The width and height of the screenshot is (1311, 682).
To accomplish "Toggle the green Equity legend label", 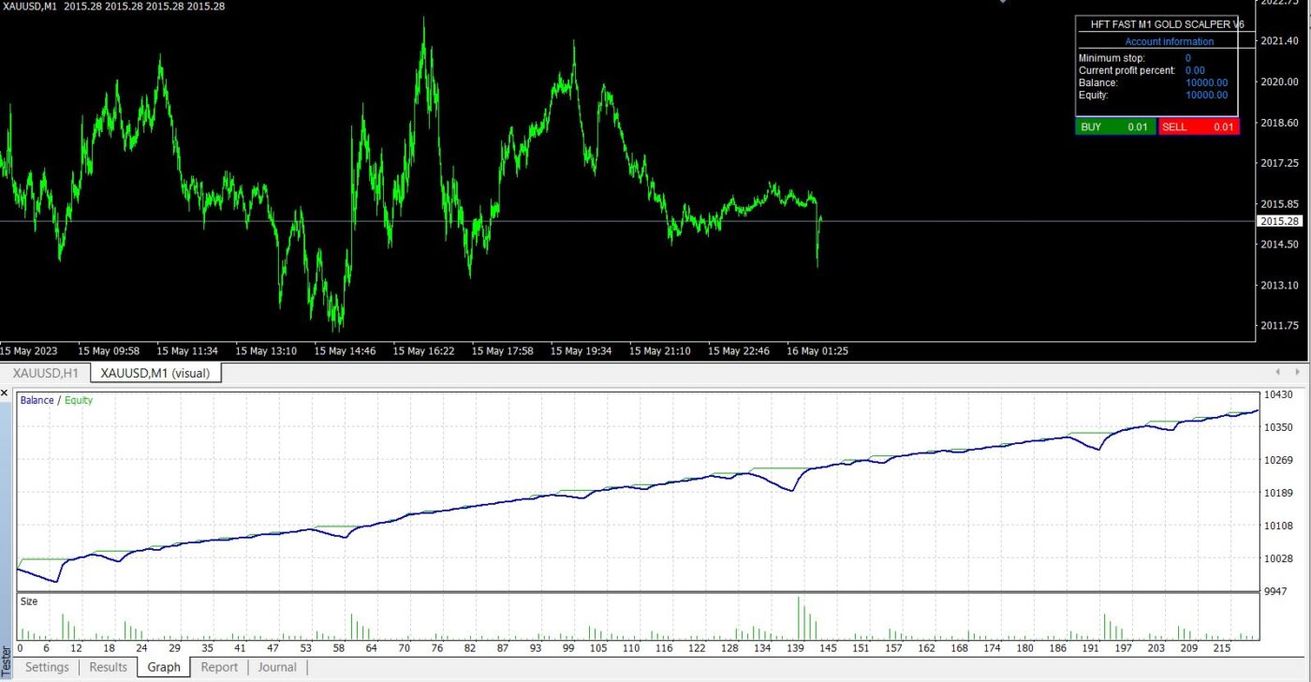I will tap(77, 400).
